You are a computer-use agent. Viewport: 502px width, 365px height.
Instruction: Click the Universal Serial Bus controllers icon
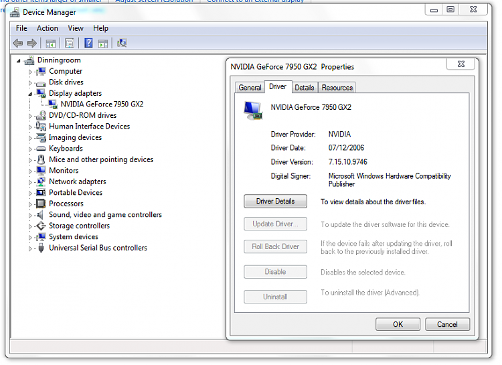[x=41, y=248]
